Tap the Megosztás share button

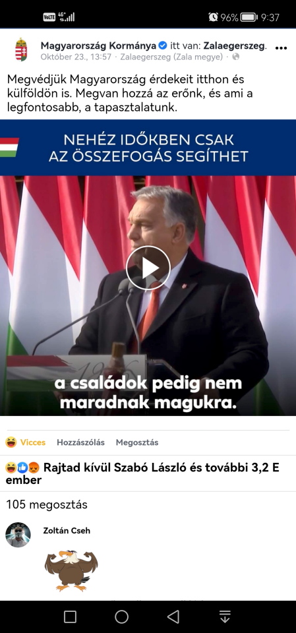tap(137, 442)
